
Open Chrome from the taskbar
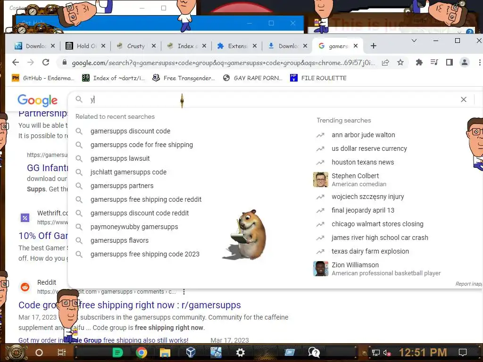142,353
